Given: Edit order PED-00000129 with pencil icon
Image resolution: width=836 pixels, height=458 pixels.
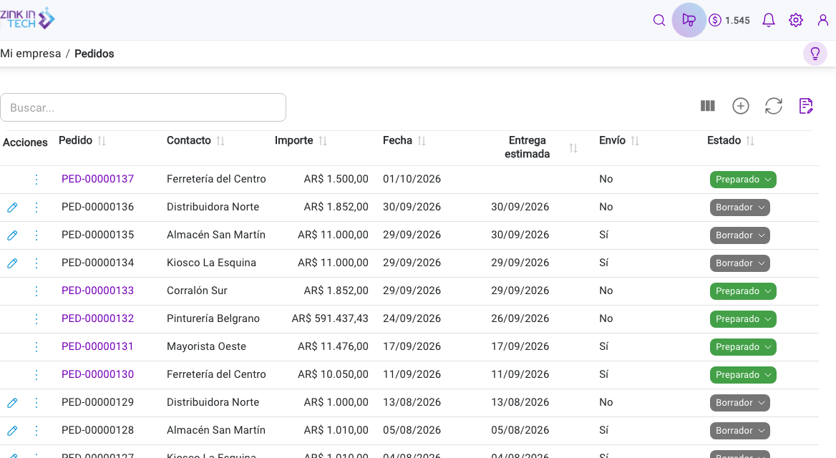Looking at the screenshot, I should (12, 403).
